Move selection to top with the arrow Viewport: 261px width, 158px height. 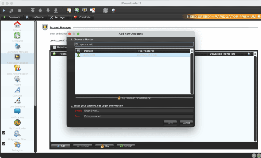[x=33, y=10]
